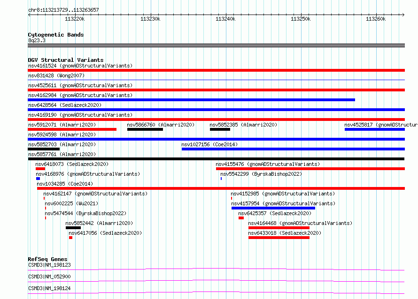Screen dimensions: 418x299
Task: Click nsv5924598 (Almarri2020) label
Action: [62, 135]
